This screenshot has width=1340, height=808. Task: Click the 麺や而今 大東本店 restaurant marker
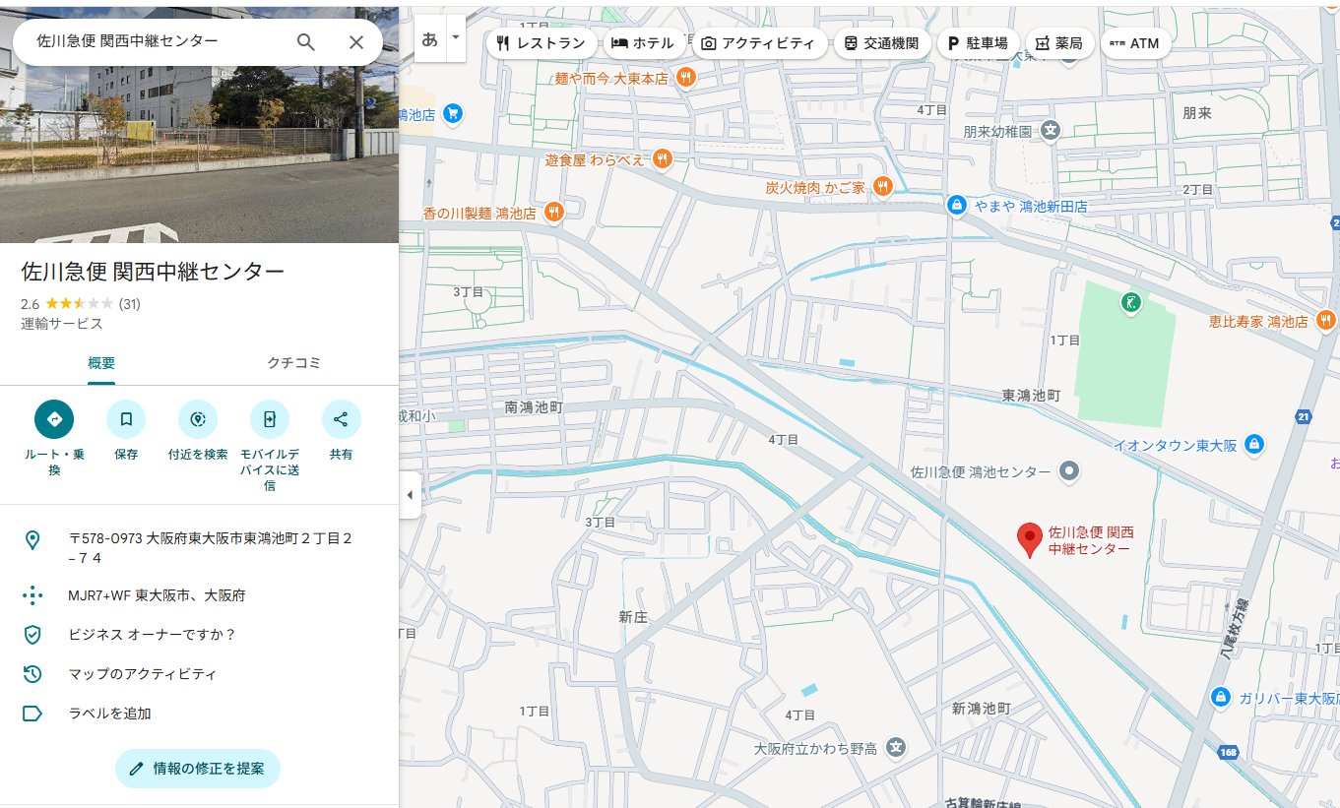686,77
